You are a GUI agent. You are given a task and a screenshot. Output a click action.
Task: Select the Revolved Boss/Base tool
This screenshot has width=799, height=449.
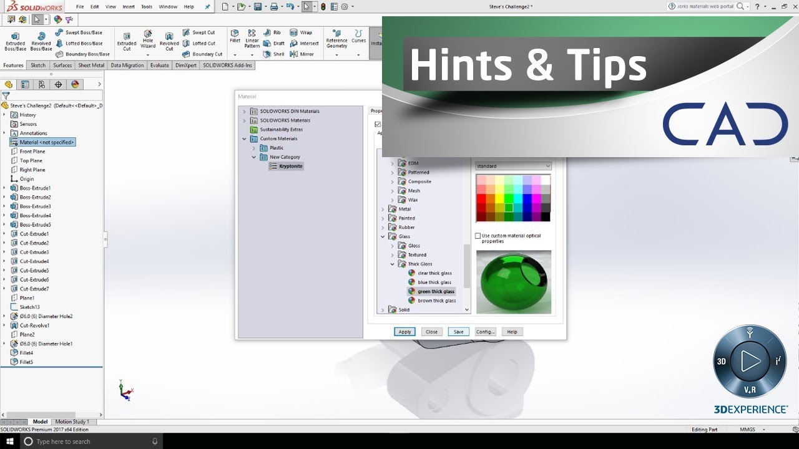(41, 42)
